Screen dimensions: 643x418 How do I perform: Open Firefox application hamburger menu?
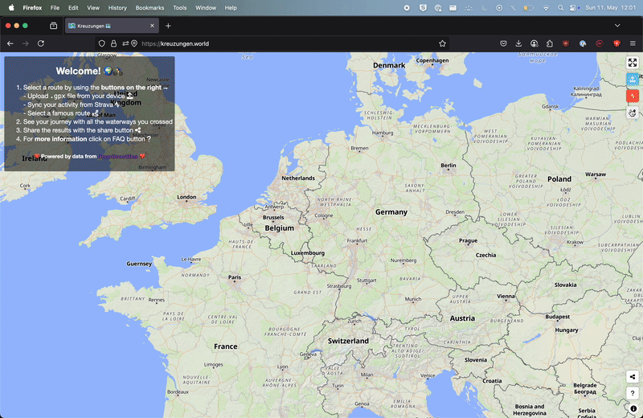tap(633, 43)
